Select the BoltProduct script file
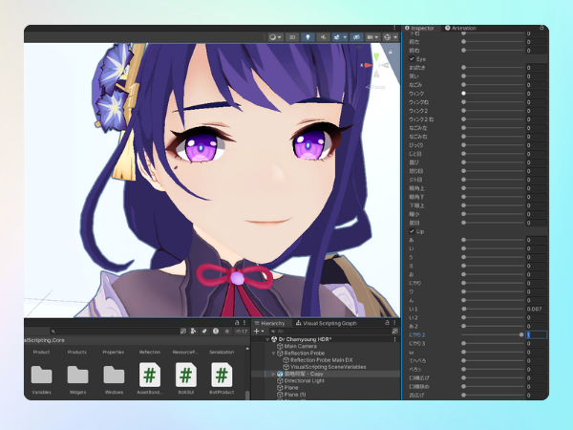Viewport: 573px width, 430px height. (x=222, y=378)
